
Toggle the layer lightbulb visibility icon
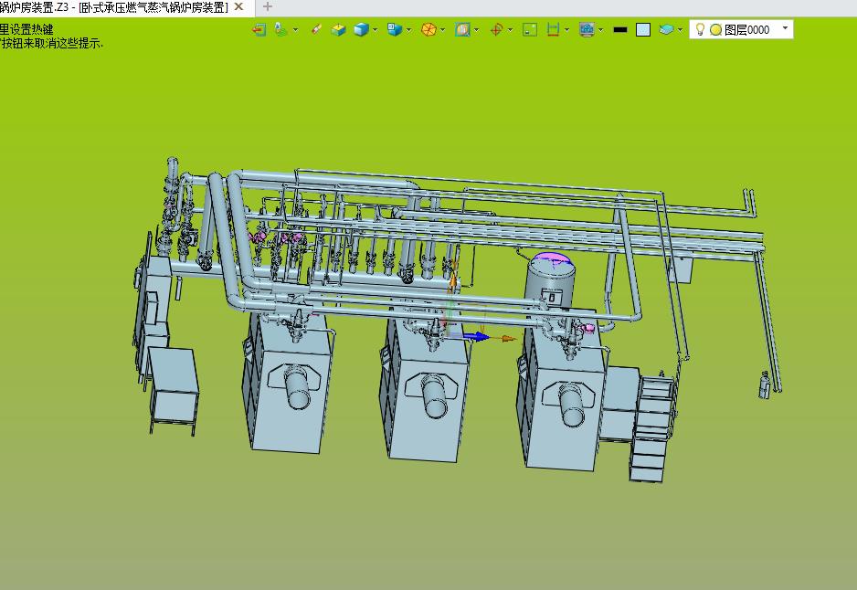click(701, 29)
